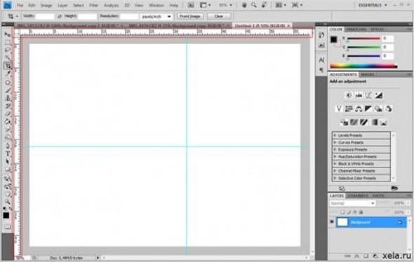414x262 pixels.
Task: Add a Curves adjustment
Action: [x=368, y=95]
